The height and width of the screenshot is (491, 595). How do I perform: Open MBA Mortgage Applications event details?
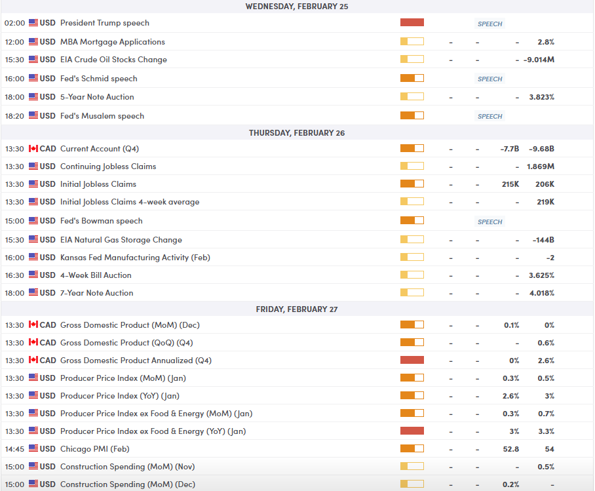113,42
